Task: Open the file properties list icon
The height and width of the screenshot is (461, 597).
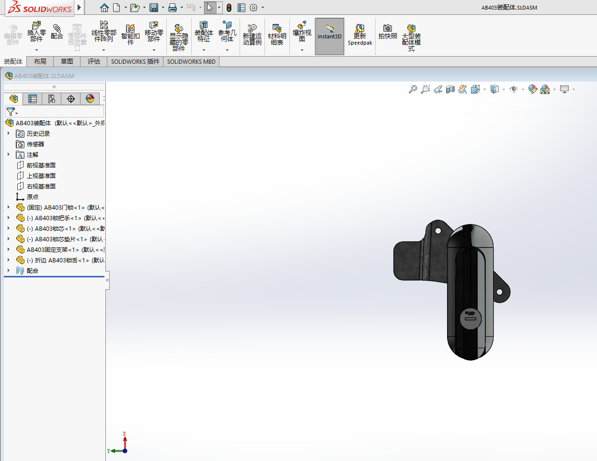Action: [241, 8]
